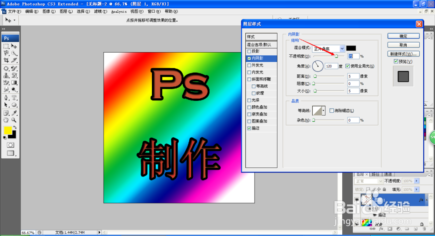Image resolution: width=435 pixels, height=236 pixels.
Task: Enable the 光泽 satin checkbox
Action: point(249,100)
